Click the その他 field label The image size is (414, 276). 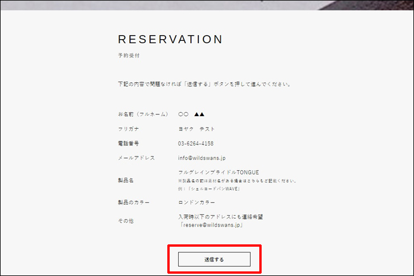point(126,221)
